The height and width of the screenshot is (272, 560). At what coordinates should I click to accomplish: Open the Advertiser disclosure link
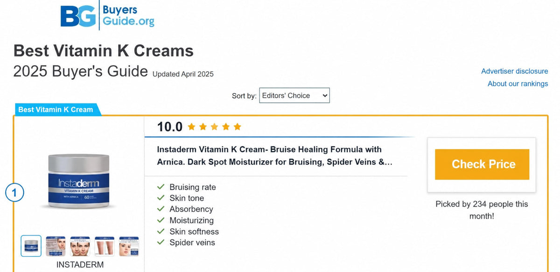pos(515,71)
